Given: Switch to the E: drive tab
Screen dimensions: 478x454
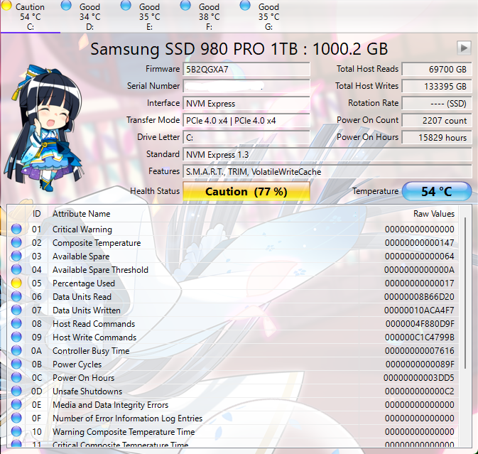Looking at the screenshot, I should (149, 16).
